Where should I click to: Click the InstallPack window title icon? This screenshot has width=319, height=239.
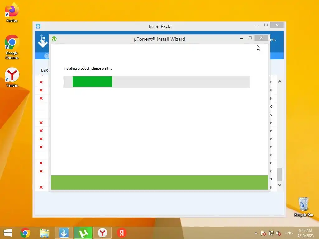pyautogui.click(x=38, y=26)
